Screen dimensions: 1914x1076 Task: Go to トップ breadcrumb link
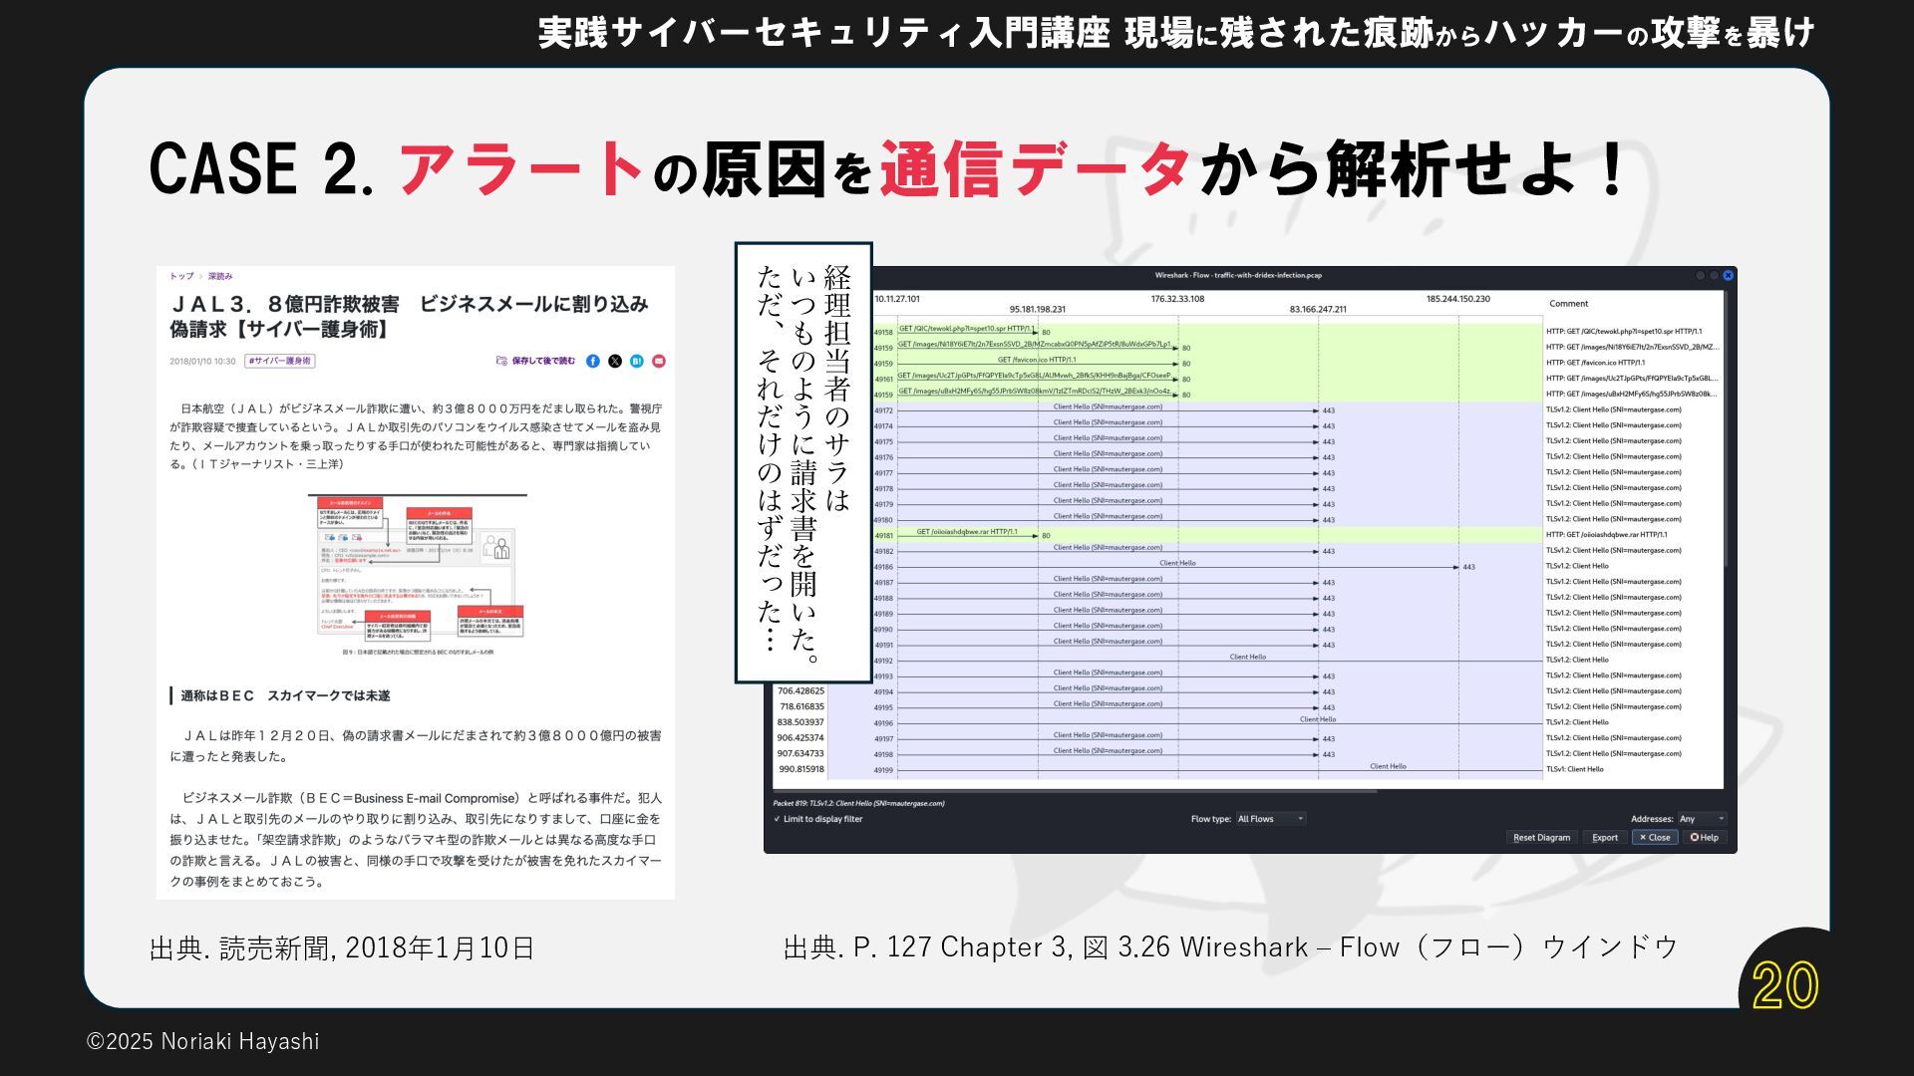(x=181, y=276)
